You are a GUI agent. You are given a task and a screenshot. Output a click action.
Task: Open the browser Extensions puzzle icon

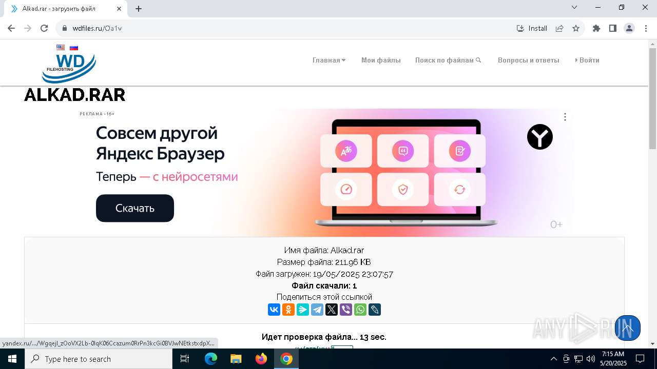(596, 28)
